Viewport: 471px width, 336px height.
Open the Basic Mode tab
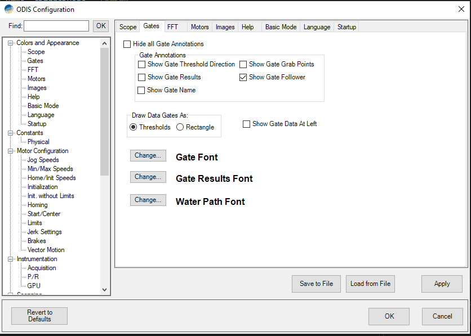[281, 27]
